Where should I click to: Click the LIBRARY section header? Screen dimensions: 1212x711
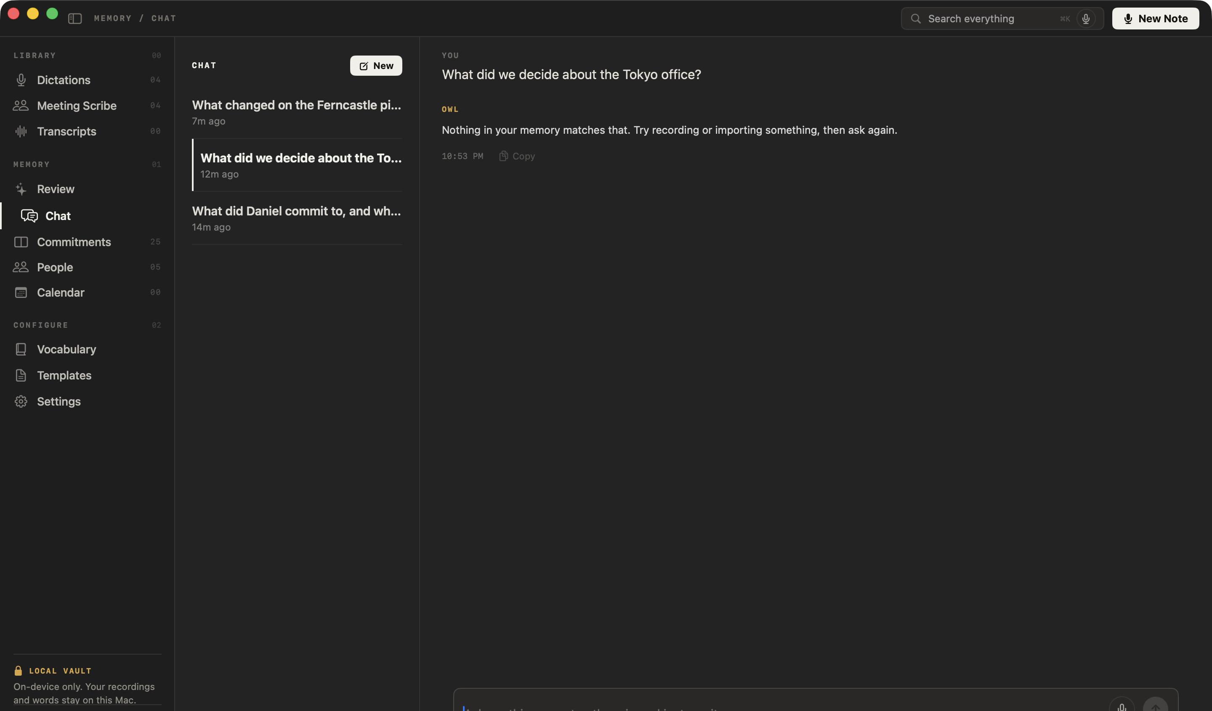(35, 56)
